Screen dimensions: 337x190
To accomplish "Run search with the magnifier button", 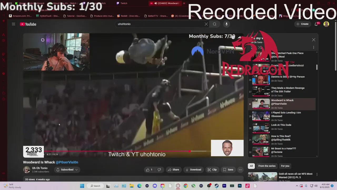I will 215,24.
